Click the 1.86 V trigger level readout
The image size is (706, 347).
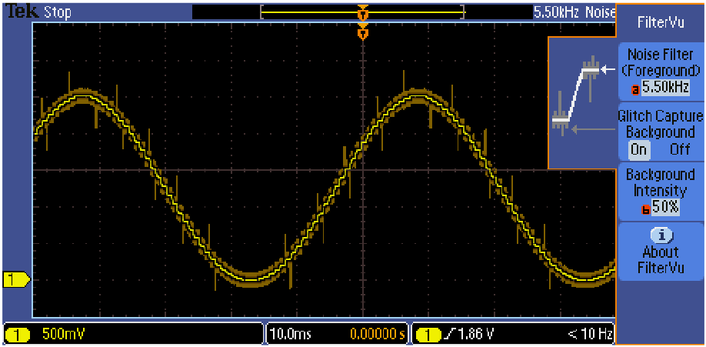coord(476,335)
